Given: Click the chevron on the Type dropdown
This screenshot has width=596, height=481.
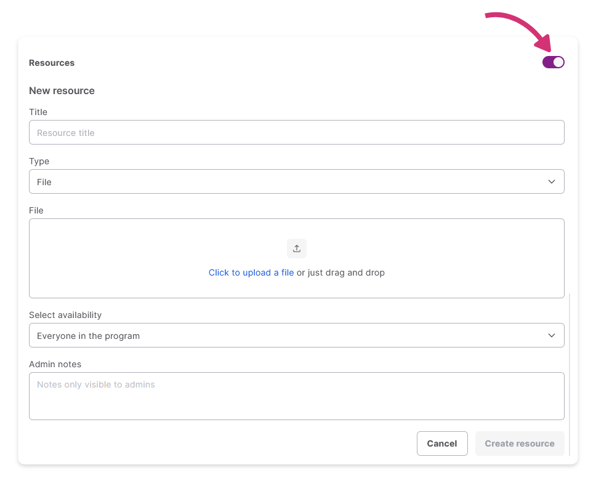Looking at the screenshot, I should [x=552, y=181].
